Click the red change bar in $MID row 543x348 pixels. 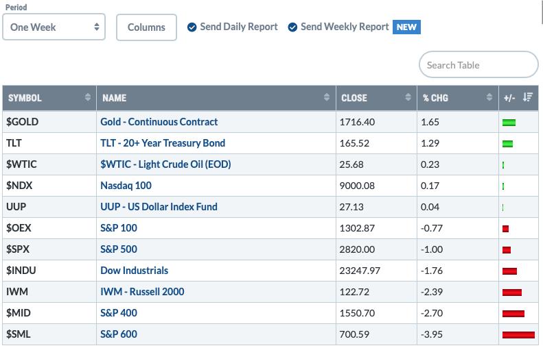513,314
